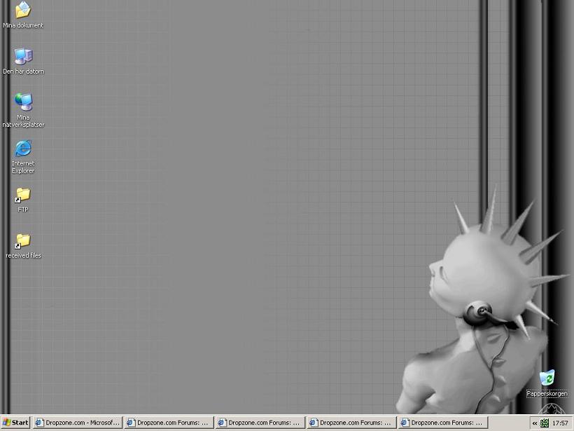
Task: Click the 'Internet Explorer' icon caption text
Action: [23, 167]
